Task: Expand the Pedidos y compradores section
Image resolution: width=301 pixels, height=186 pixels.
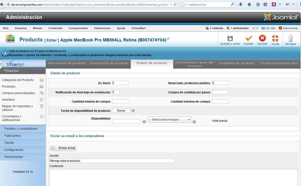Action: 23,129
